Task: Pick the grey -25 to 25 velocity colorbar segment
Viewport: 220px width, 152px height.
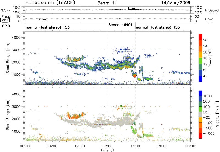Action: coord(200,115)
